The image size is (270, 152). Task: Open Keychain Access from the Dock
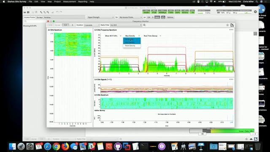(x=183, y=147)
